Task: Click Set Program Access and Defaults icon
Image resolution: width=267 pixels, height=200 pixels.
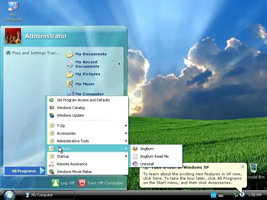Action: pyautogui.click(x=52, y=100)
